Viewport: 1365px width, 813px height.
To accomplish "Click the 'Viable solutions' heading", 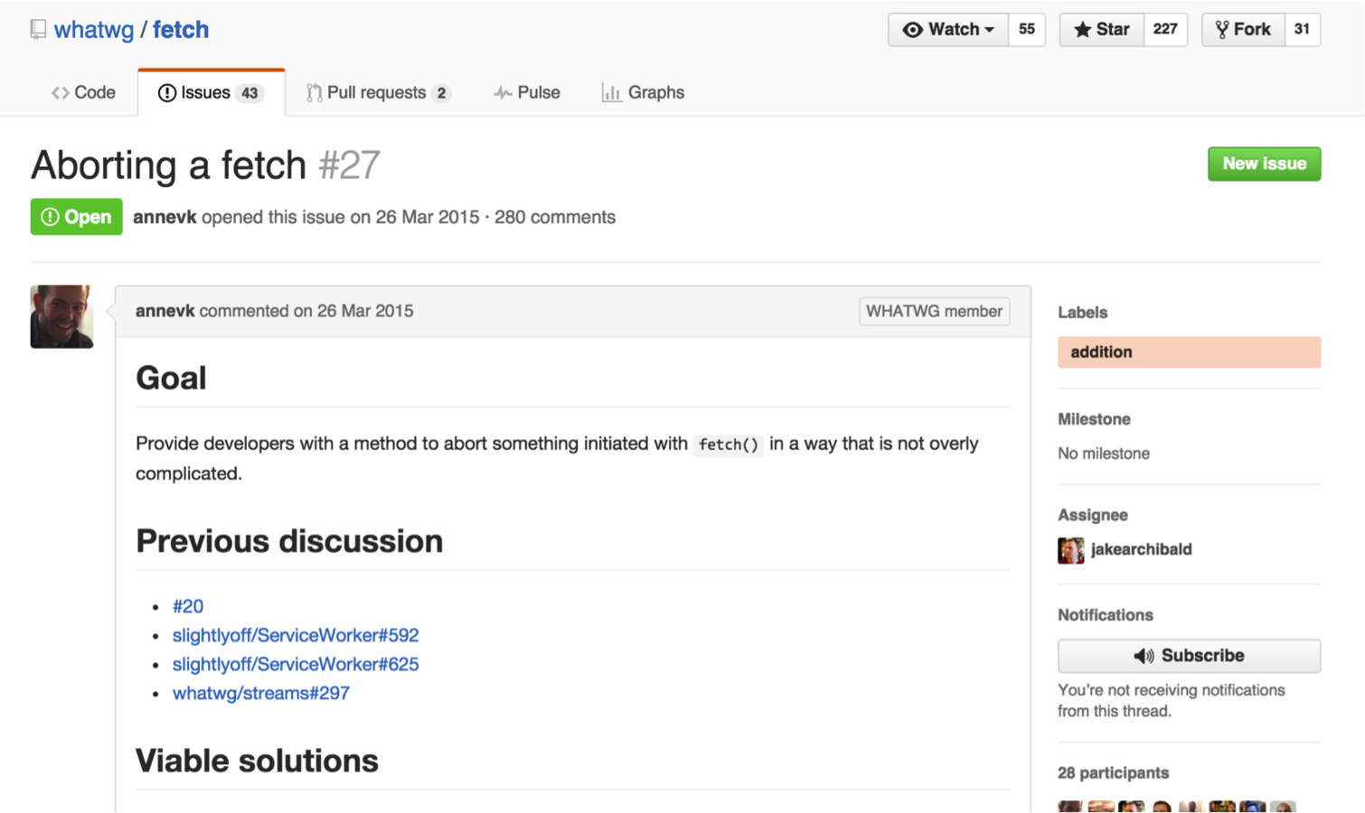I will pos(257,761).
